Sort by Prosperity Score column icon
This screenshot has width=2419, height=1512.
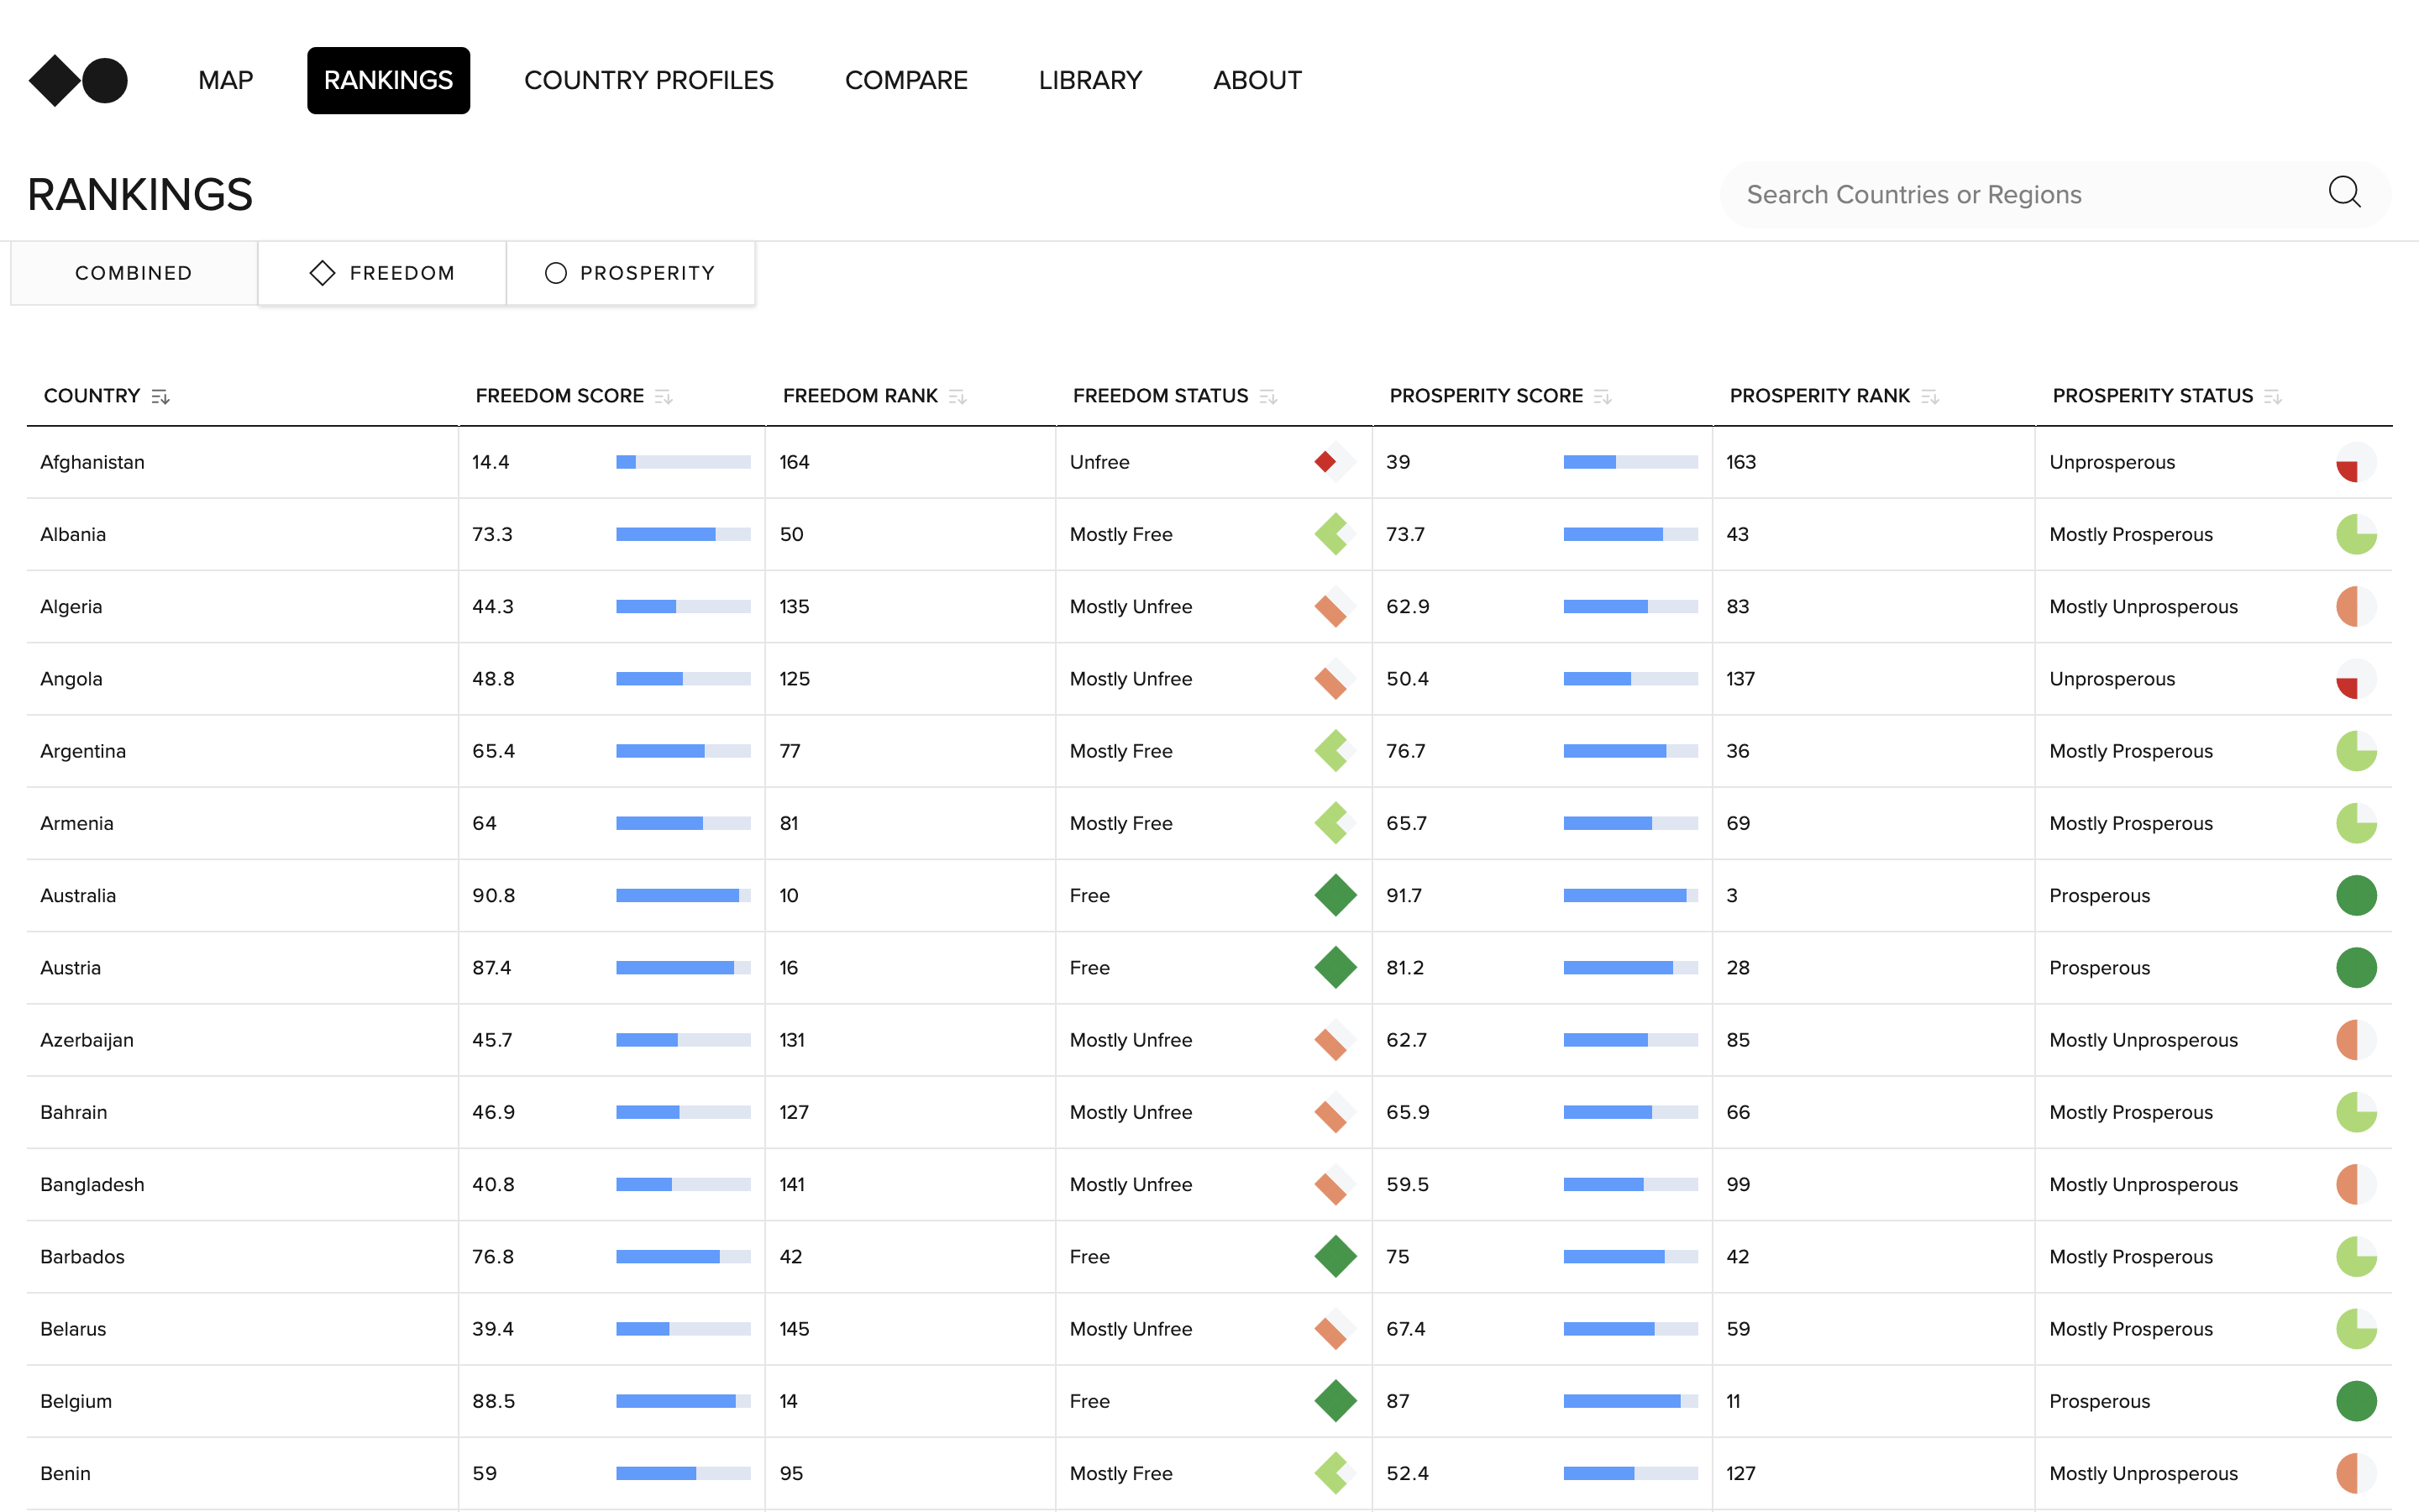point(1603,397)
